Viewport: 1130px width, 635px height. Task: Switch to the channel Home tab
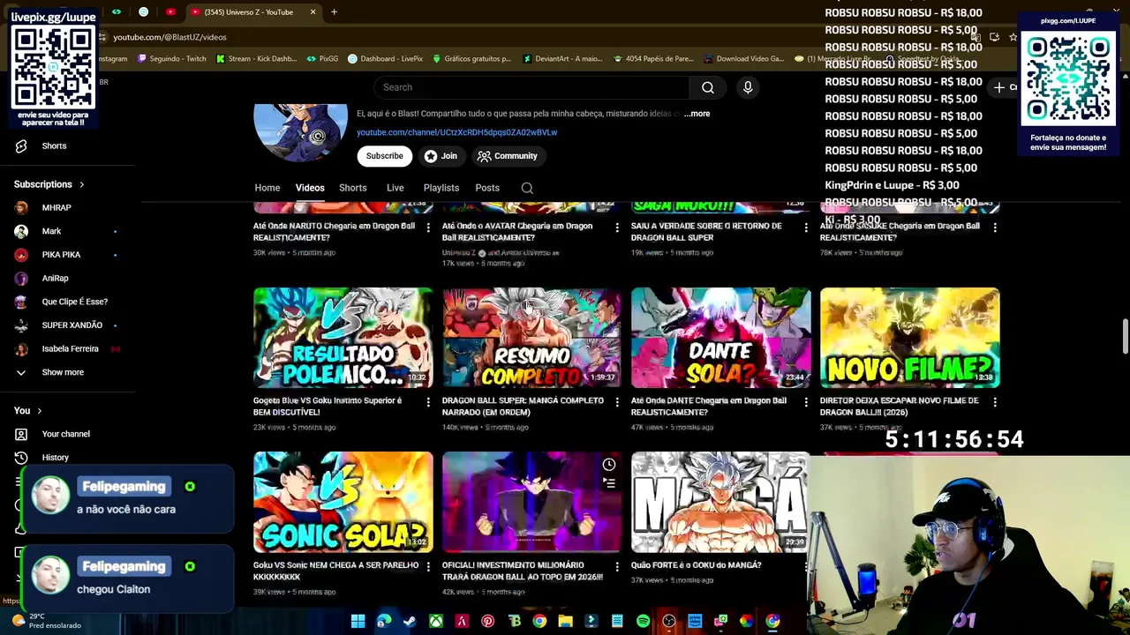point(267,188)
